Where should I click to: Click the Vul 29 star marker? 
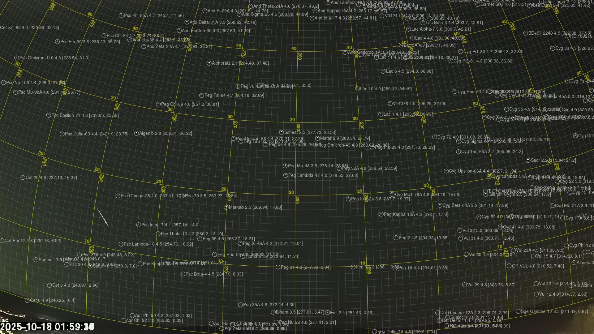464,285
